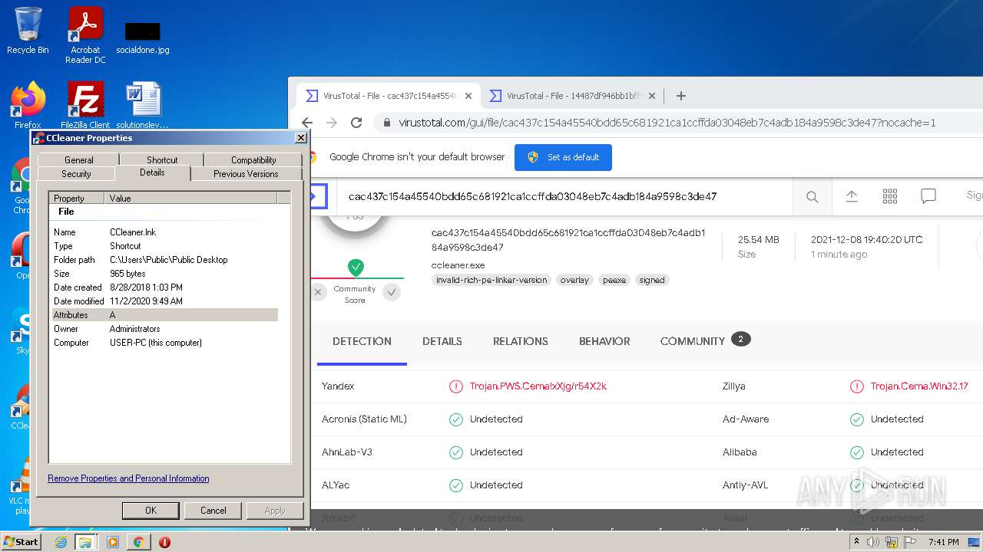983x552 pixels.
Task: Show hidden system tray icons
Action: click(856, 542)
